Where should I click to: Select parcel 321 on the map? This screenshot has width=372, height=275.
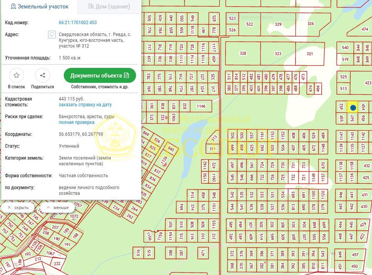[x=310, y=54]
